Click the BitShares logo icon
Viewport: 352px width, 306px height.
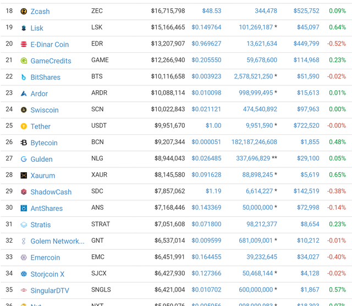click(x=24, y=77)
